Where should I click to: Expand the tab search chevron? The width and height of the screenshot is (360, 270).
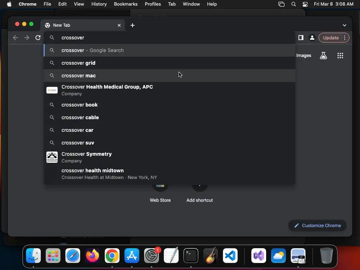click(x=345, y=25)
